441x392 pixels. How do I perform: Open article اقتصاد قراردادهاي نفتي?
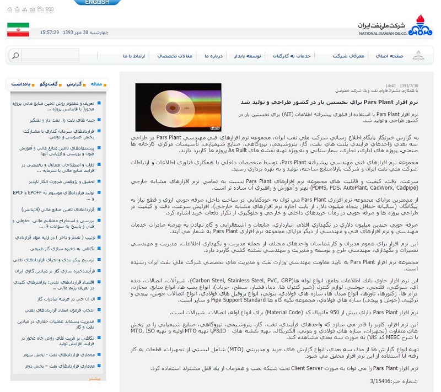tap(53, 285)
